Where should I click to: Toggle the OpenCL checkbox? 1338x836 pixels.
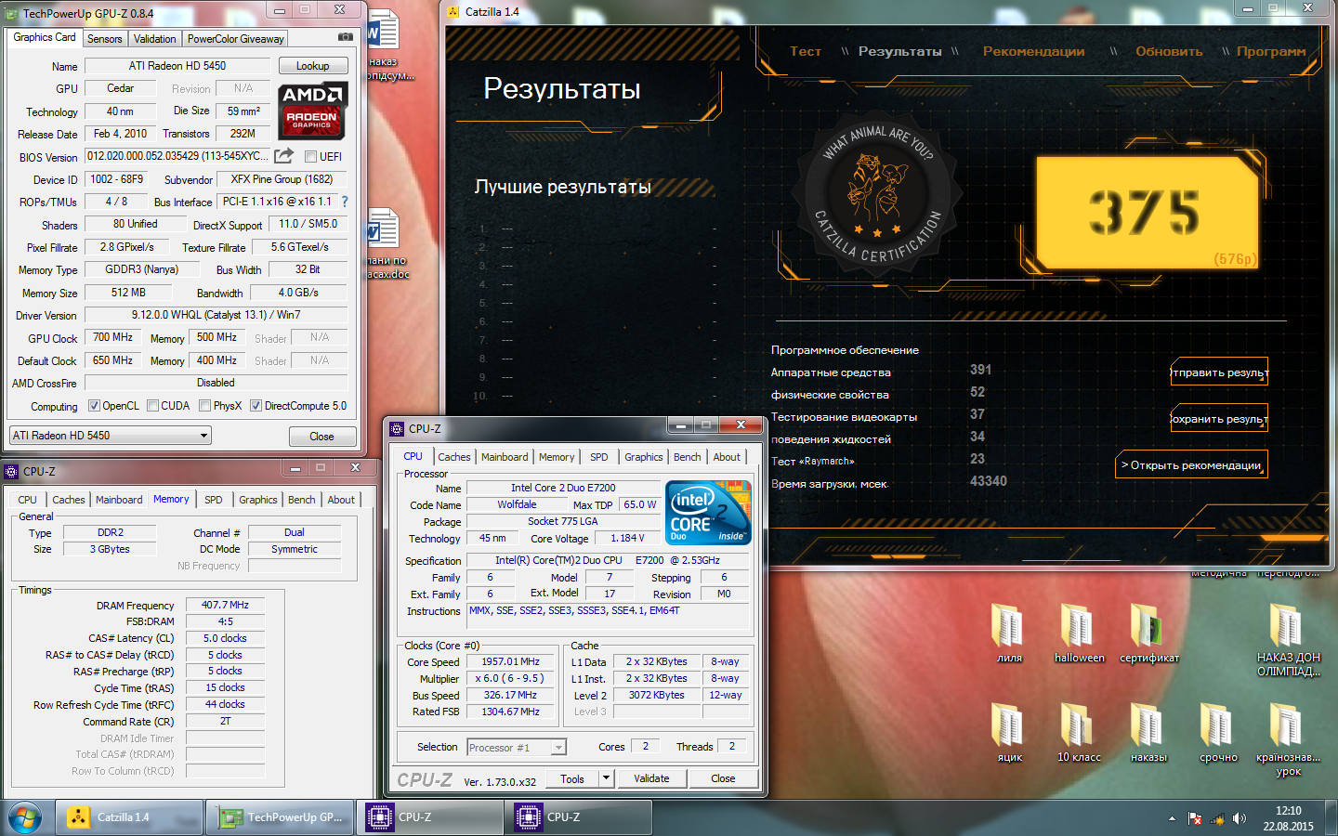point(94,406)
